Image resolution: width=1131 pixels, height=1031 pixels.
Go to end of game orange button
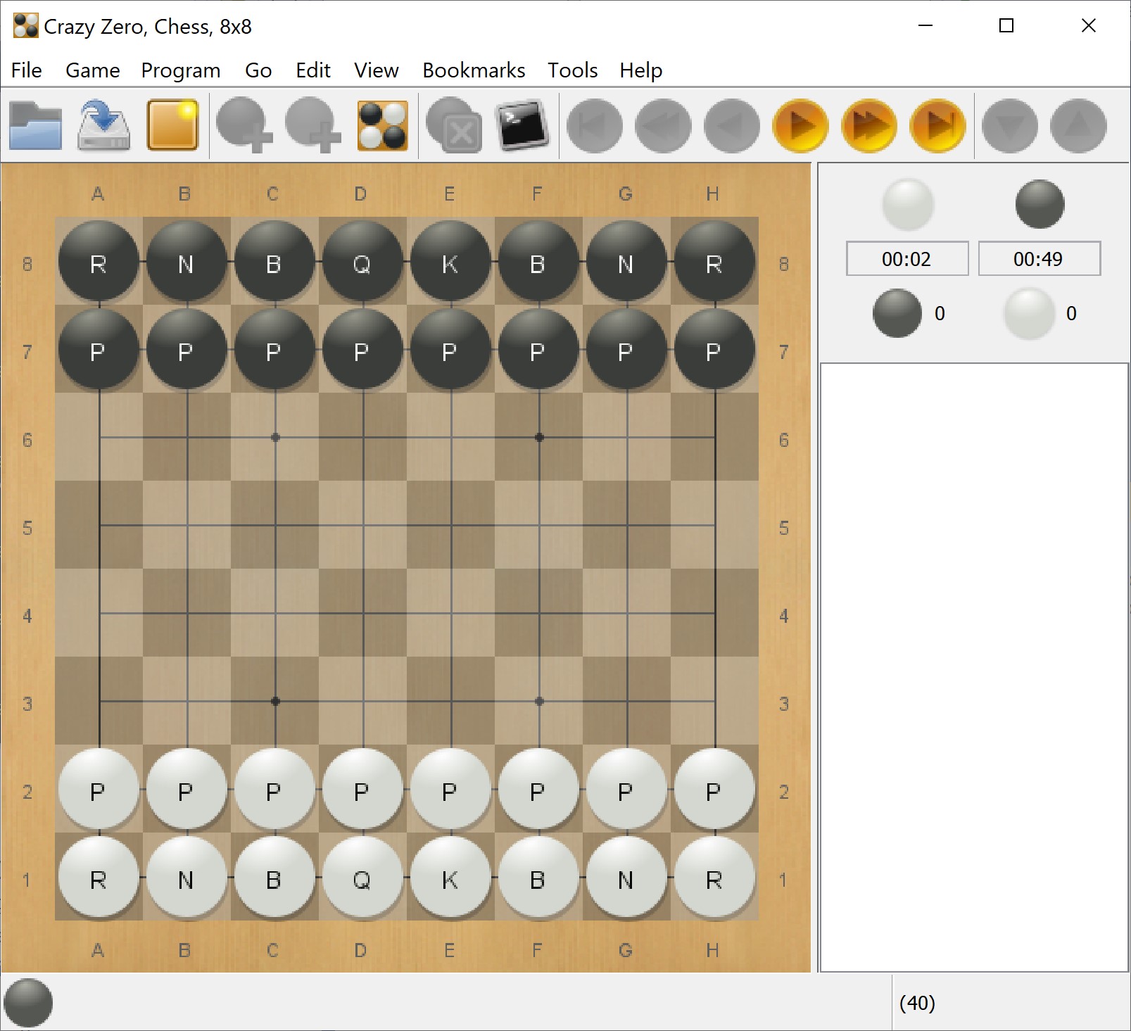point(937,126)
